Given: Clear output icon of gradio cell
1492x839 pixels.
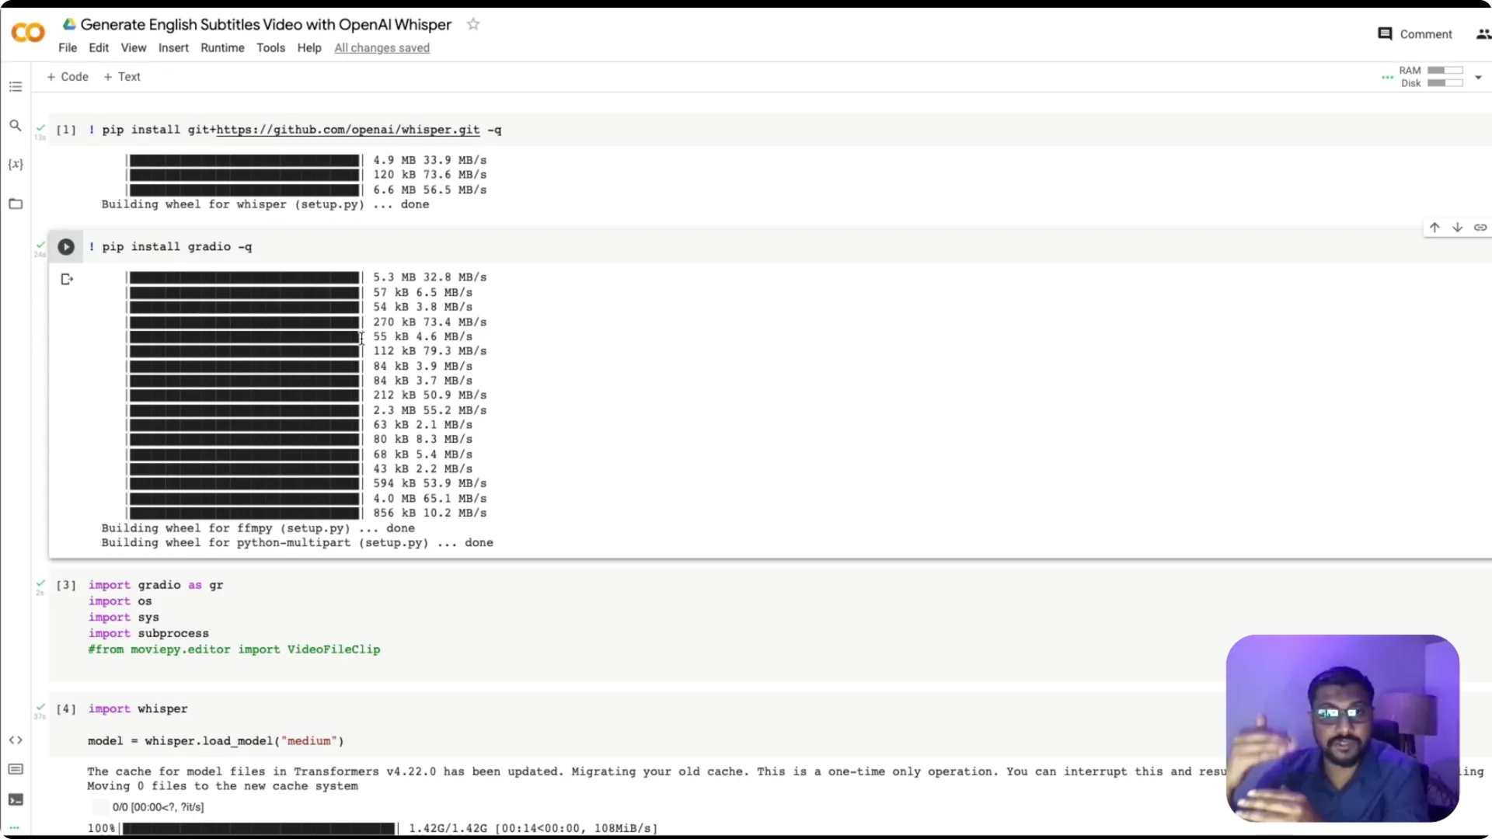Looking at the screenshot, I should pyautogui.click(x=67, y=279).
